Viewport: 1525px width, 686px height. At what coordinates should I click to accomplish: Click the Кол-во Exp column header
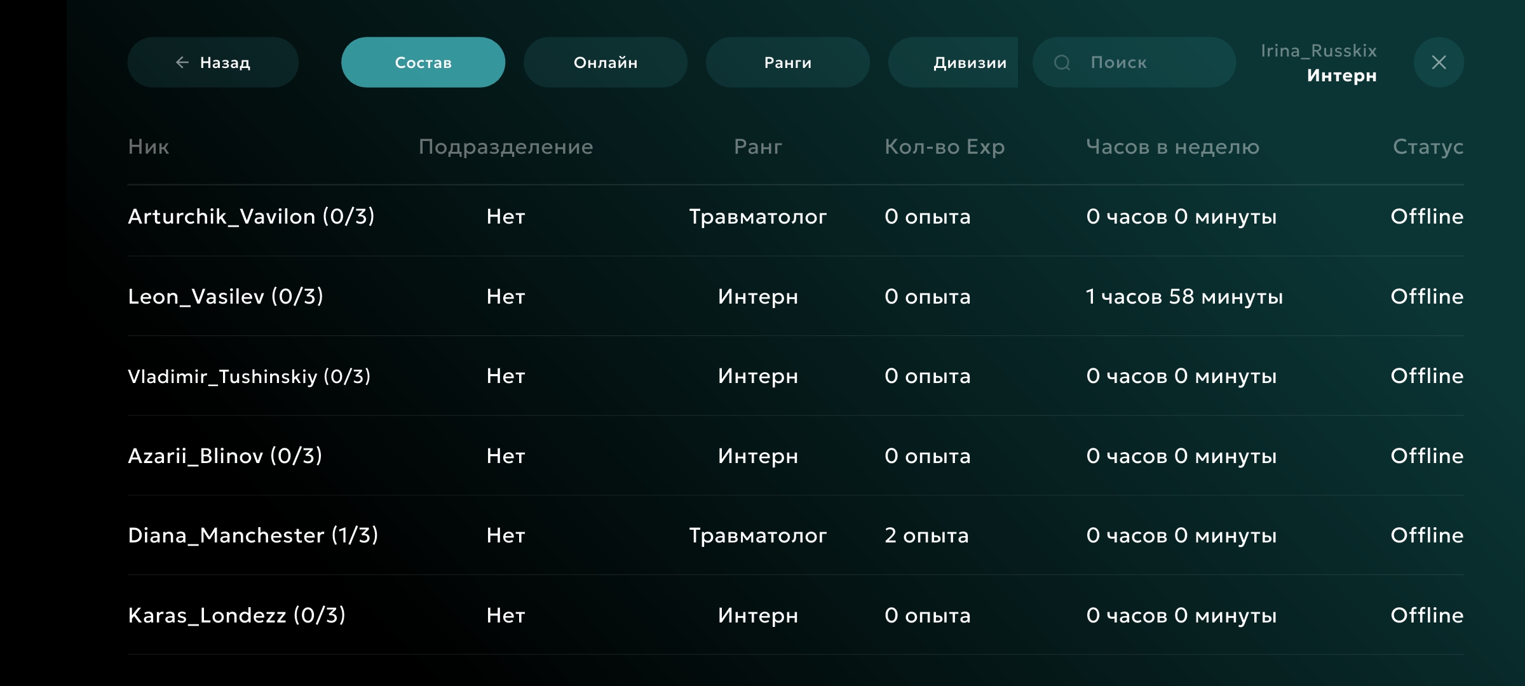pos(944,147)
